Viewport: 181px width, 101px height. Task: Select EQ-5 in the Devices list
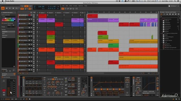pyautogui.click(x=8, y=33)
